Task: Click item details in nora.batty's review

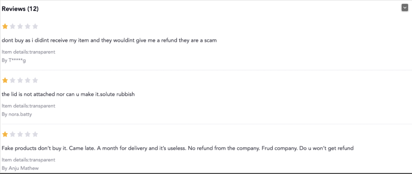Action: 29,106
